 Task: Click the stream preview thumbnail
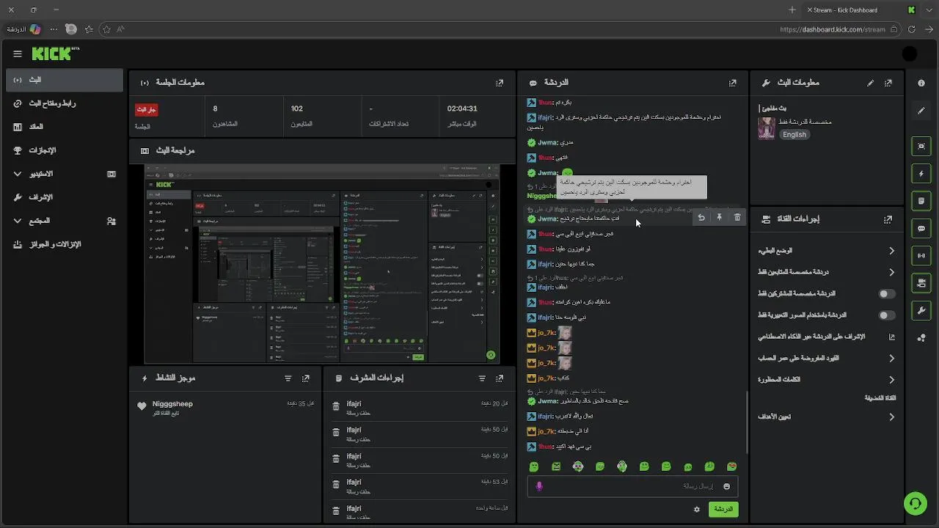(x=322, y=263)
